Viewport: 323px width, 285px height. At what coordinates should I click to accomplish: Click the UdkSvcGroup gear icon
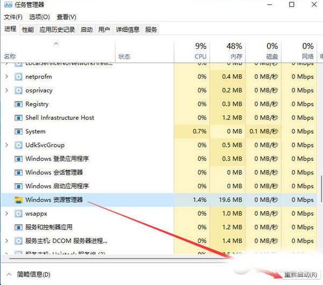tap(18, 145)
